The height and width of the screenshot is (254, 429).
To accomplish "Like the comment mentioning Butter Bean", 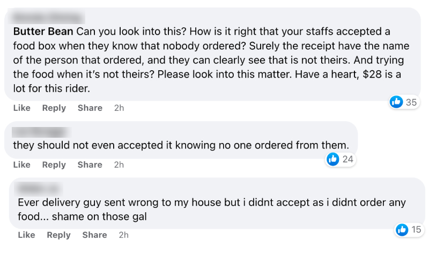I will coord(21,108).
